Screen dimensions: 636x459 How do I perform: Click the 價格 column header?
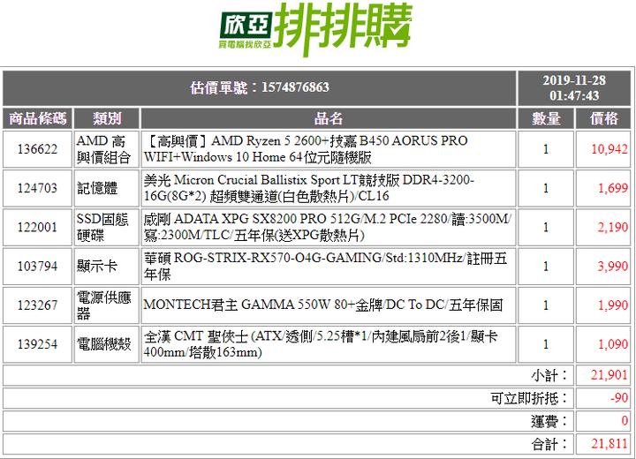coord(603,118)
